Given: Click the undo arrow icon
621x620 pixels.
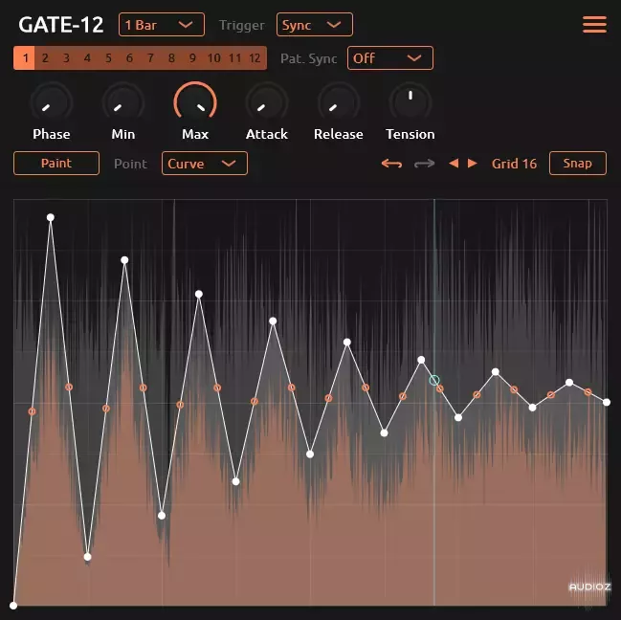Looking at the screenshot, I should tap(391, 163).
